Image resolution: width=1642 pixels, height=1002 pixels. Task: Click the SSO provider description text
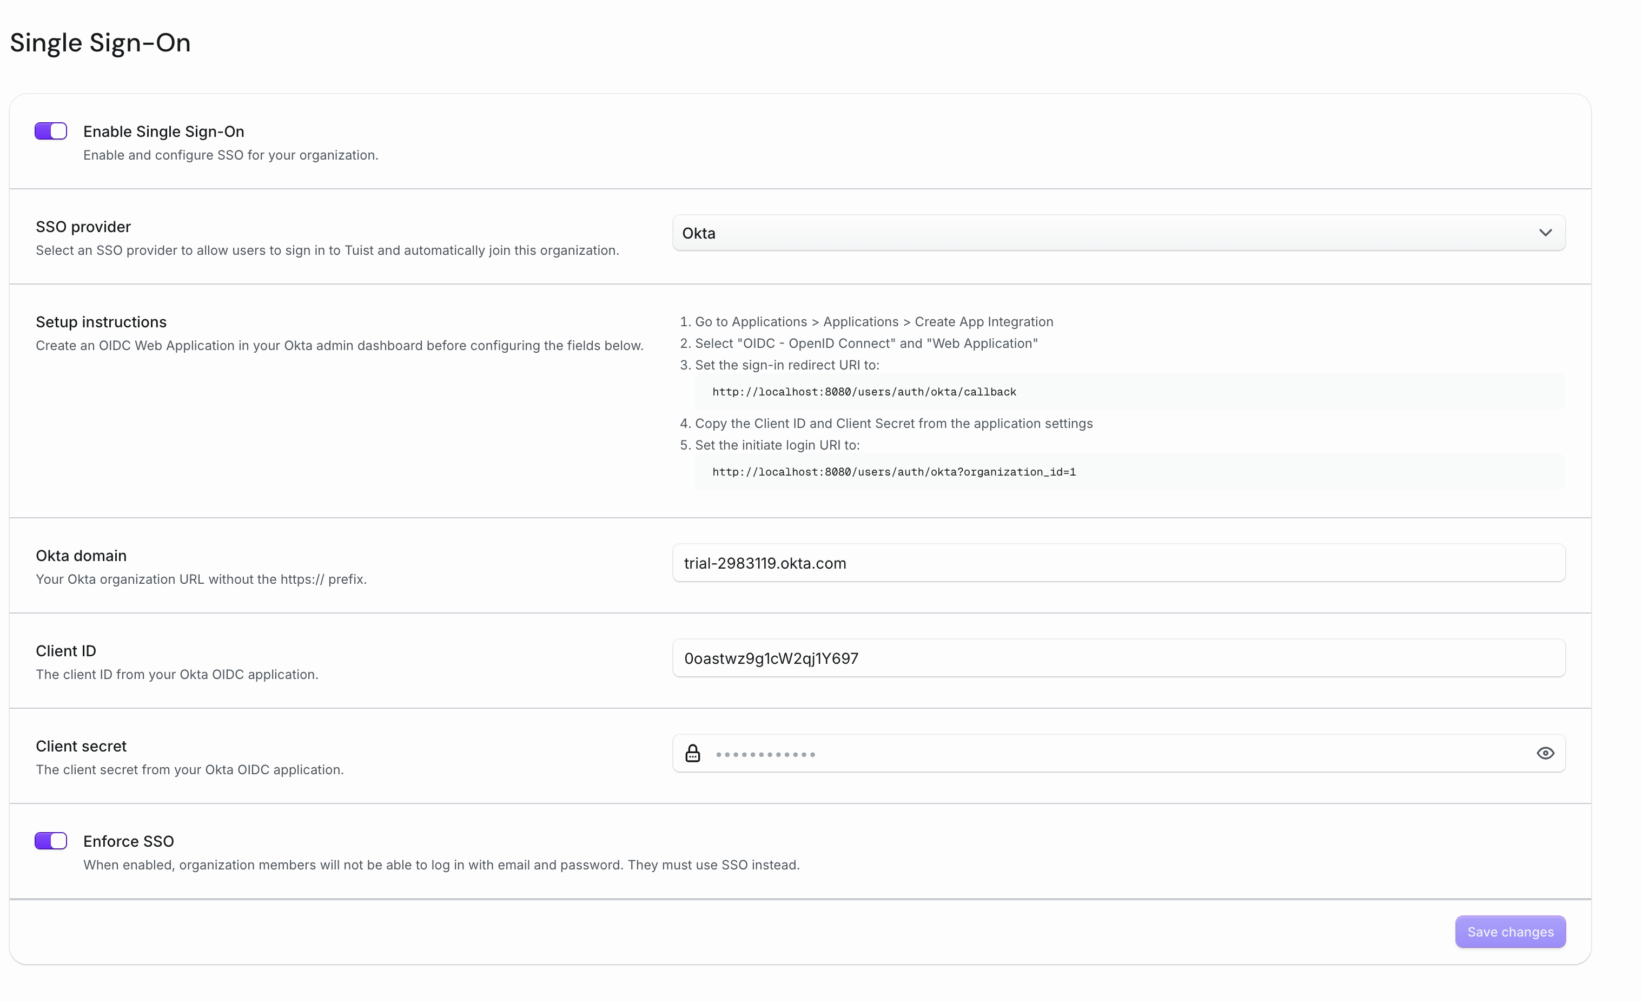point(327,250)
